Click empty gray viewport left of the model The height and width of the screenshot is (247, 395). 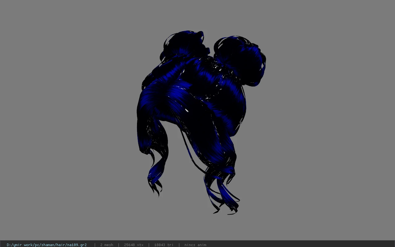point(68,124)
